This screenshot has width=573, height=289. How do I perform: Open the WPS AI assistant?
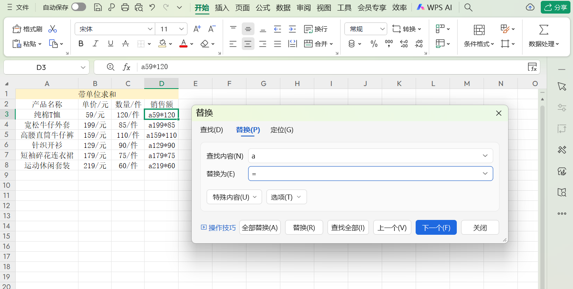coord(433,7)
